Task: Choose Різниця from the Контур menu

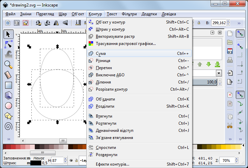Action: pos(103,61)
